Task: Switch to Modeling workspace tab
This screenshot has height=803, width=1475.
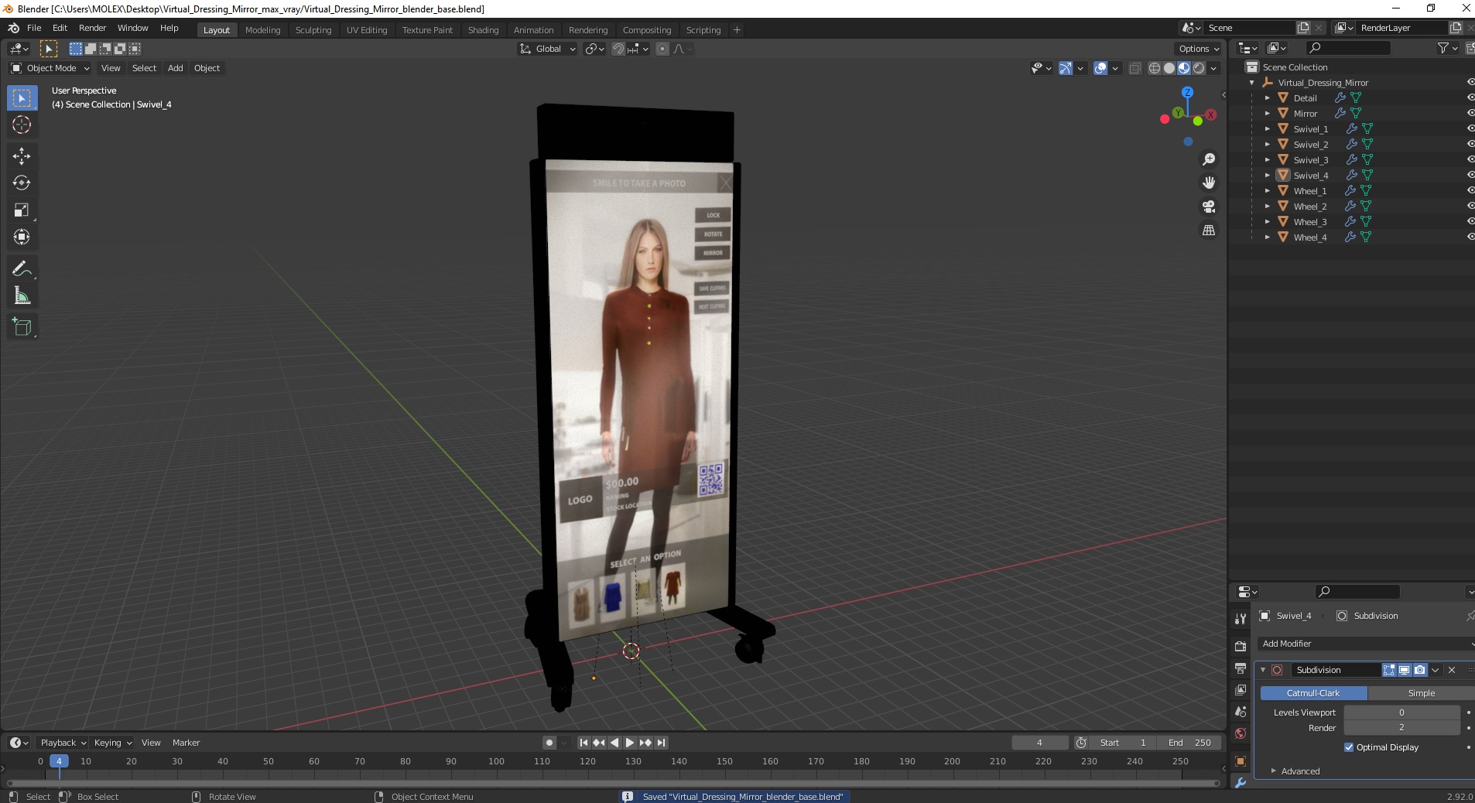Action: point(262,30)
